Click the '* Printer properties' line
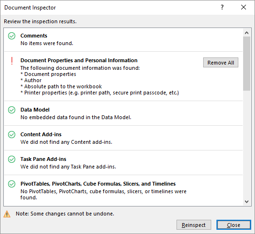This screenshot has width=255, height=234. 100,93
